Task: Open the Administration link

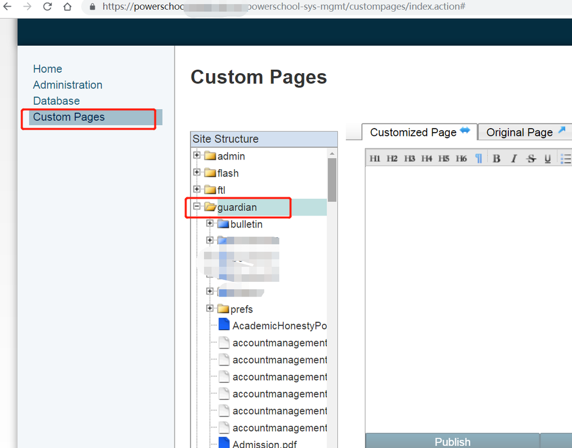Action: [x=68, y=85]
